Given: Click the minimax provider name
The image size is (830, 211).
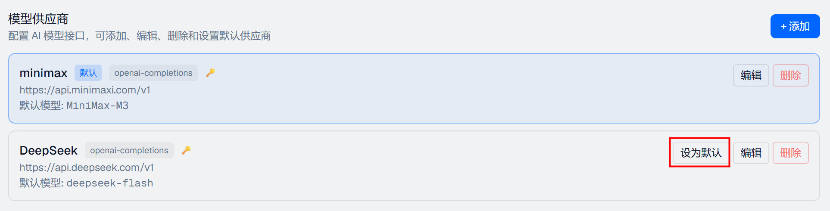Looking at the screenshot, I should [x=44, y=73].
